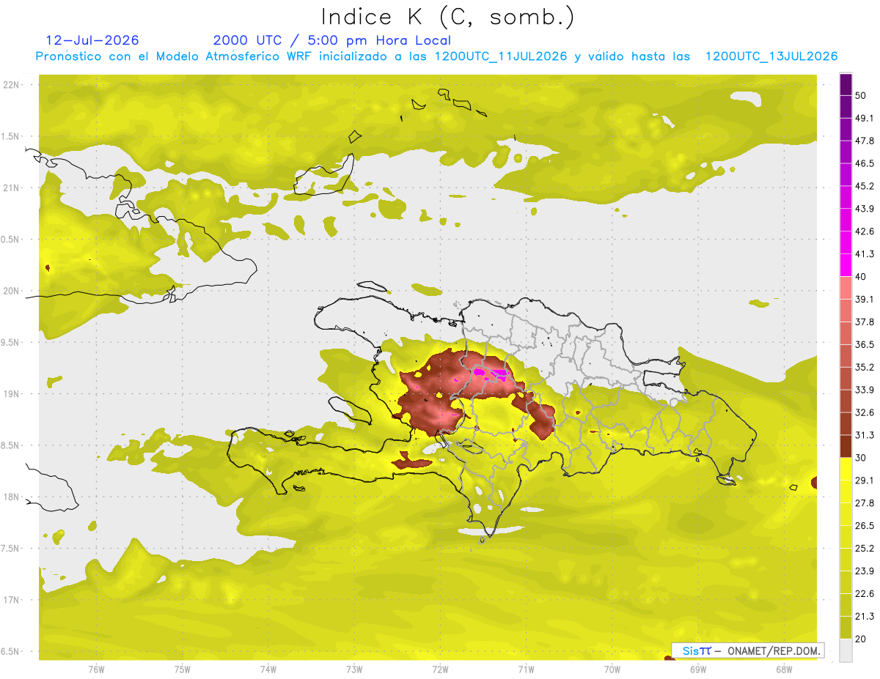
Task: Click the '31.3' legend value
Action: coord(865,435)
